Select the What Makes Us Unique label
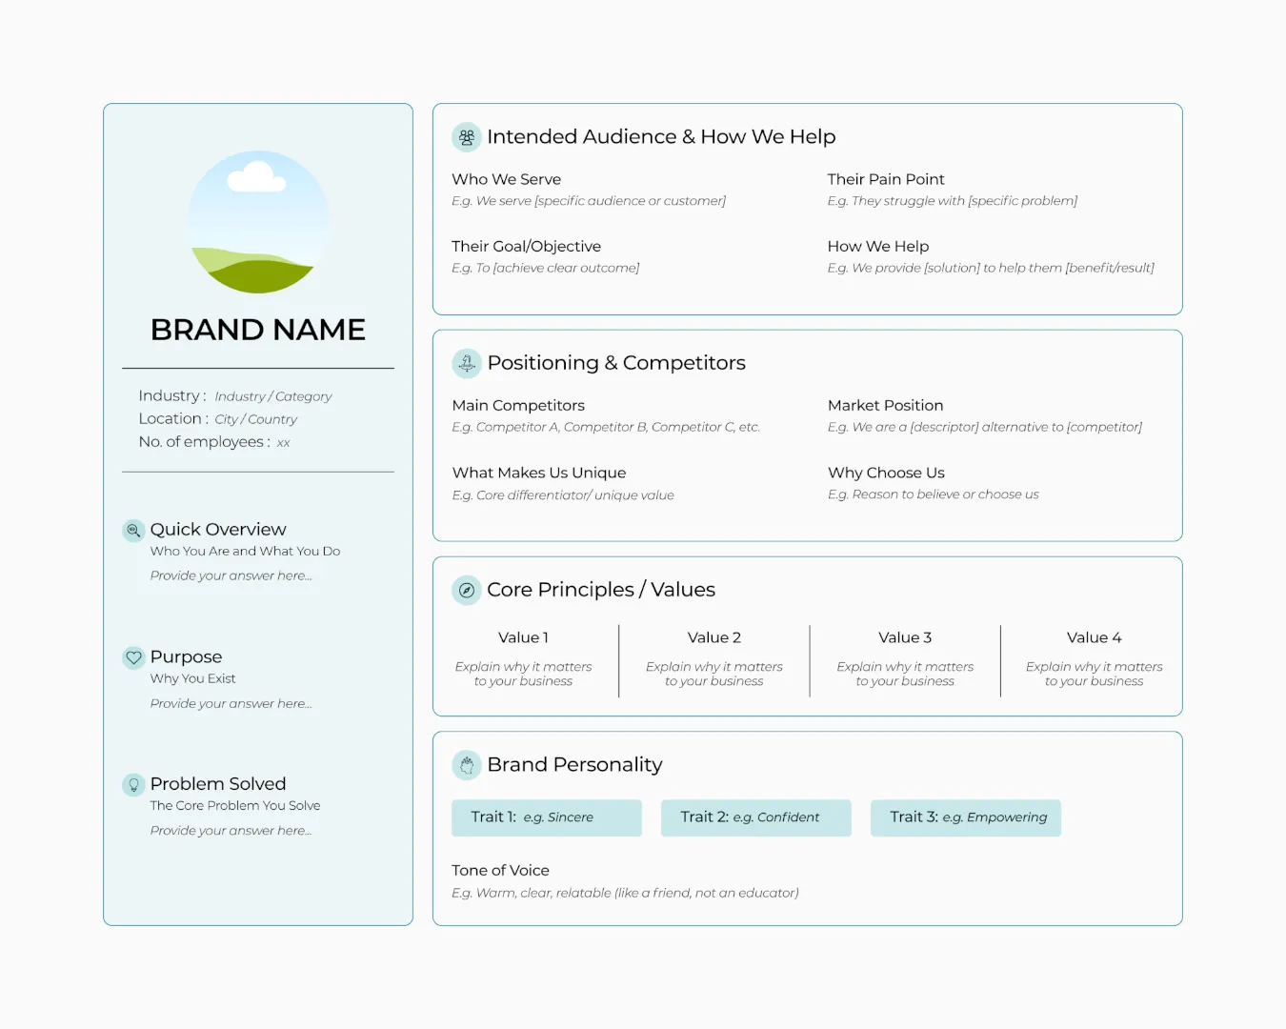Screen dimensions: 1286x1029 pos(539,473)
